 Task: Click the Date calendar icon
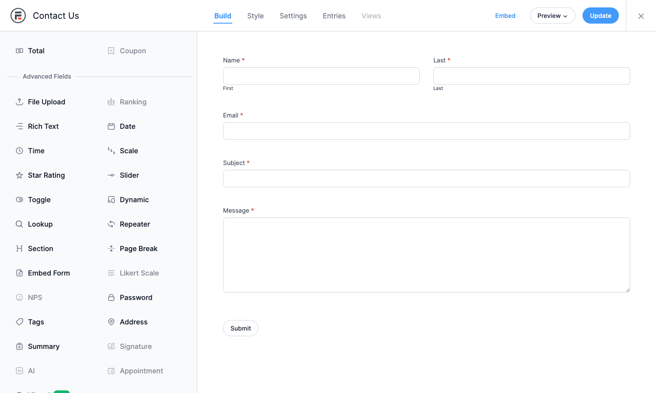point(111,126)
